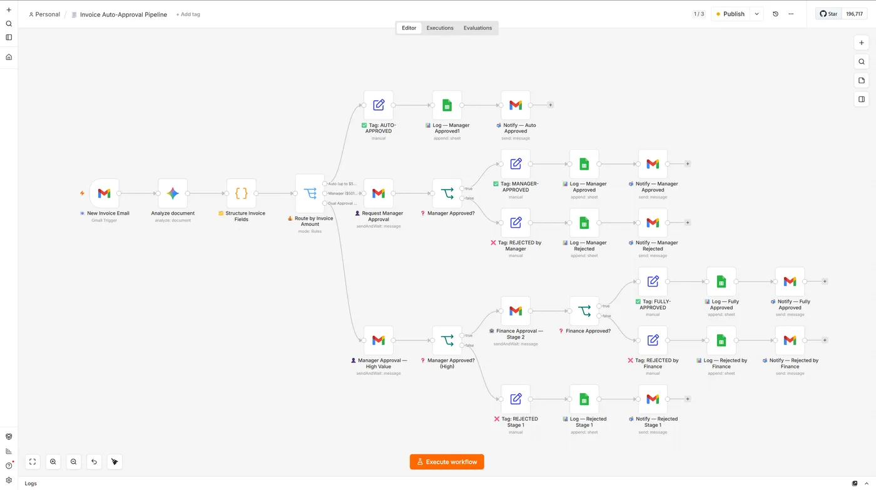Click the GitHub Star button
The width and height of the screenshot is (876, 490).
click(828, 14)
